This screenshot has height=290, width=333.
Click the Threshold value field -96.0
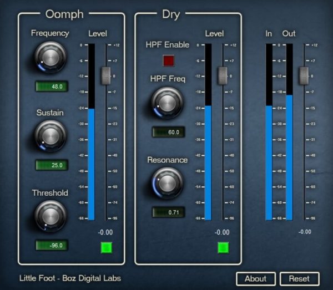52,245
